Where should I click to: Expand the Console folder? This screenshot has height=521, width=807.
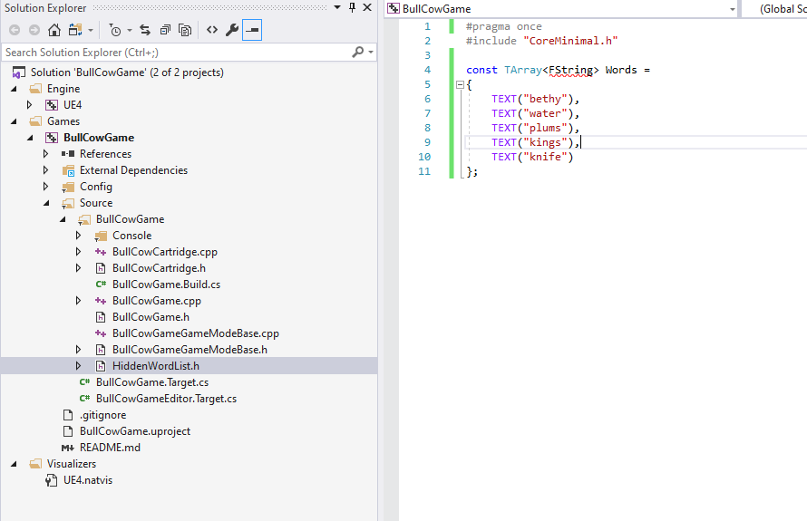coord(79,236)
